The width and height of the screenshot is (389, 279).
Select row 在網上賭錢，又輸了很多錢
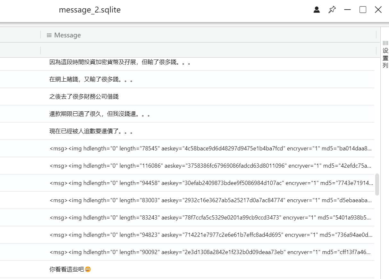click(187, 79)
